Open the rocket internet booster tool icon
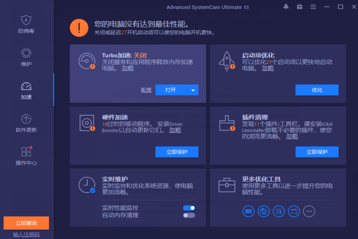The width and height of the screenshot is (358, 239). click(x=264, y=211)
